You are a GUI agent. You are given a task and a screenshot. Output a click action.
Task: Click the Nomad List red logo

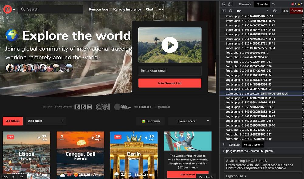click(7, 9)
